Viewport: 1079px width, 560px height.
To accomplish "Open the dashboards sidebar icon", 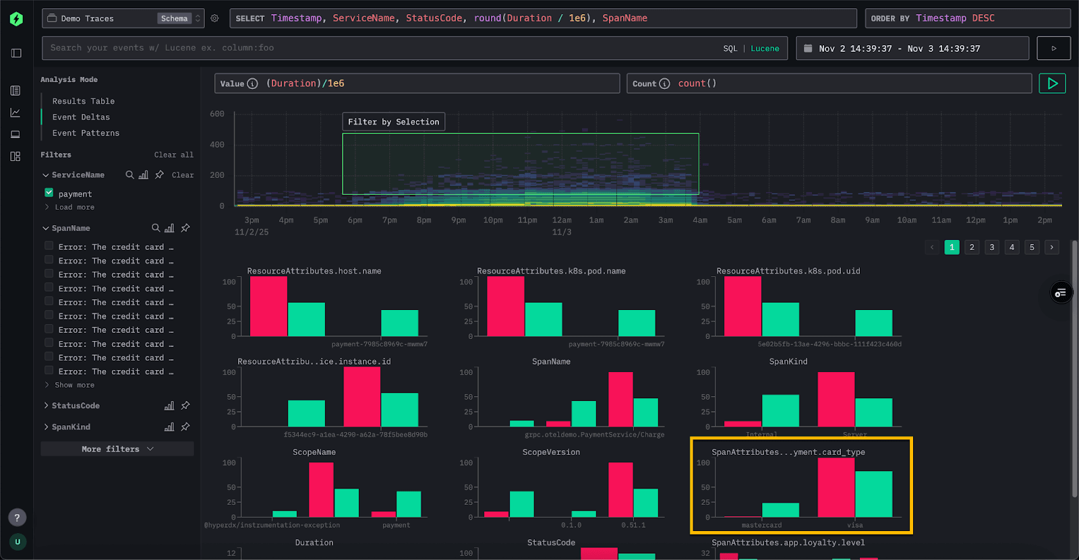I will point(16,156).
